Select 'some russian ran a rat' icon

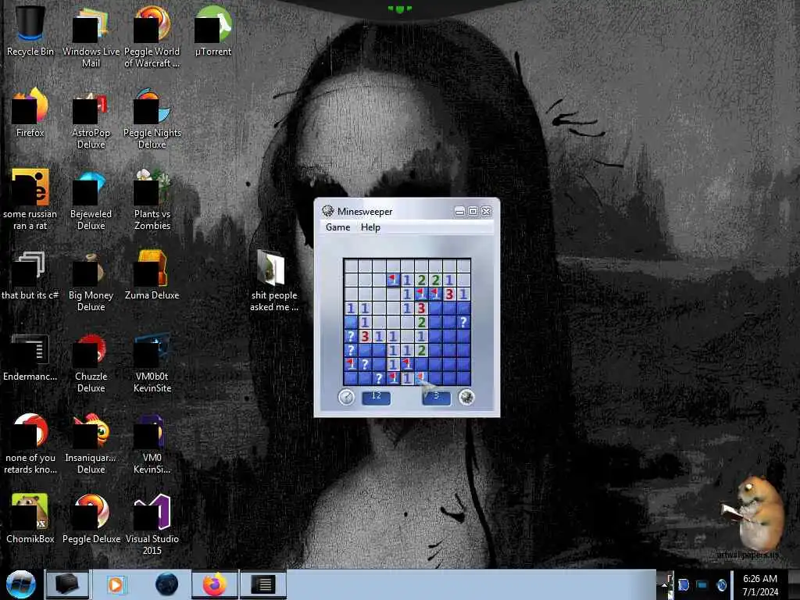[30, 199]
